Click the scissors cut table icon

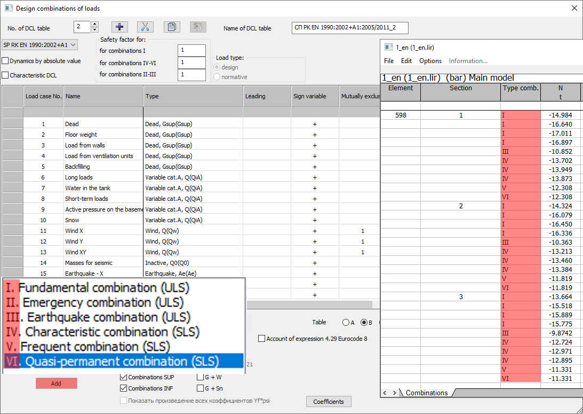[x=145, y=27]
